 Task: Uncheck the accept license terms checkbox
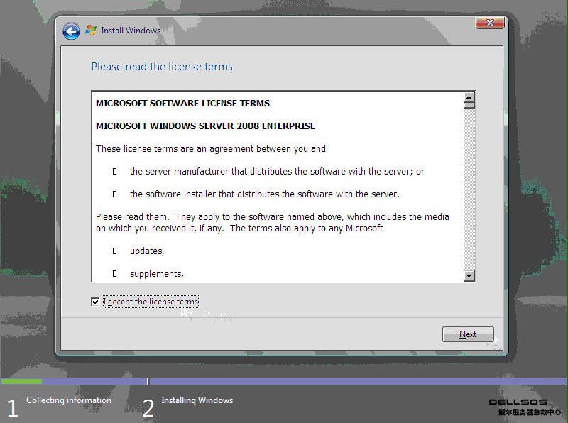(95, 302)
